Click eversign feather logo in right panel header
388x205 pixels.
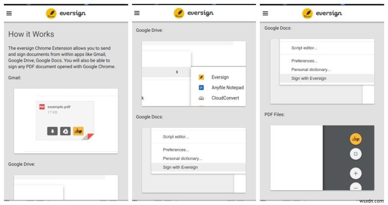[308, 13]
